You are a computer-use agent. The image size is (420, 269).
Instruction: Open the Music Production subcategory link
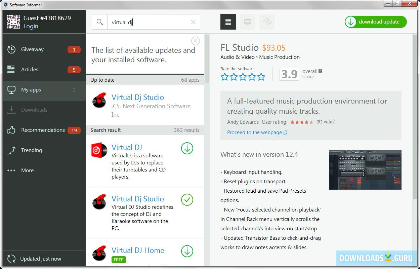[279, 57]
